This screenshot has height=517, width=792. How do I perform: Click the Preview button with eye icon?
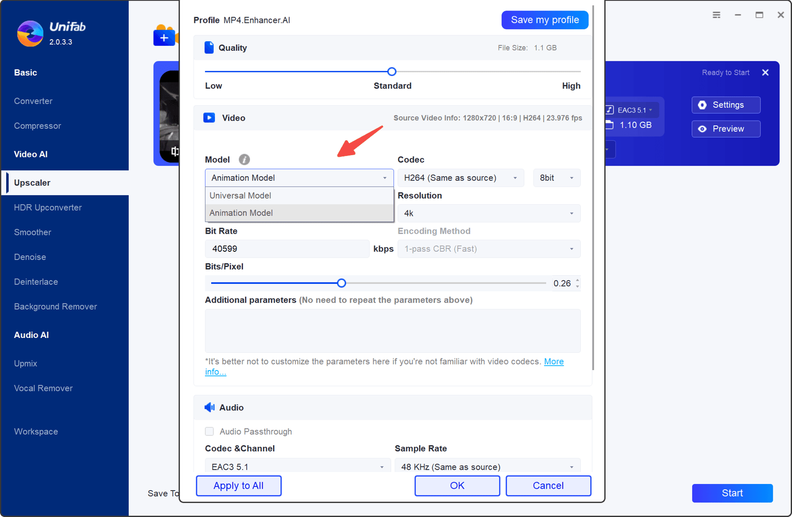pyautogui.click(x=726, y=129)
